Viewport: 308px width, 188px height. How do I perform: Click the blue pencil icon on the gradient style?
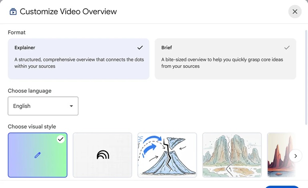click(x=38, y=155)
